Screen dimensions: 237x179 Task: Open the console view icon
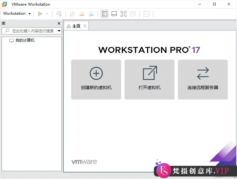point(146,14)
